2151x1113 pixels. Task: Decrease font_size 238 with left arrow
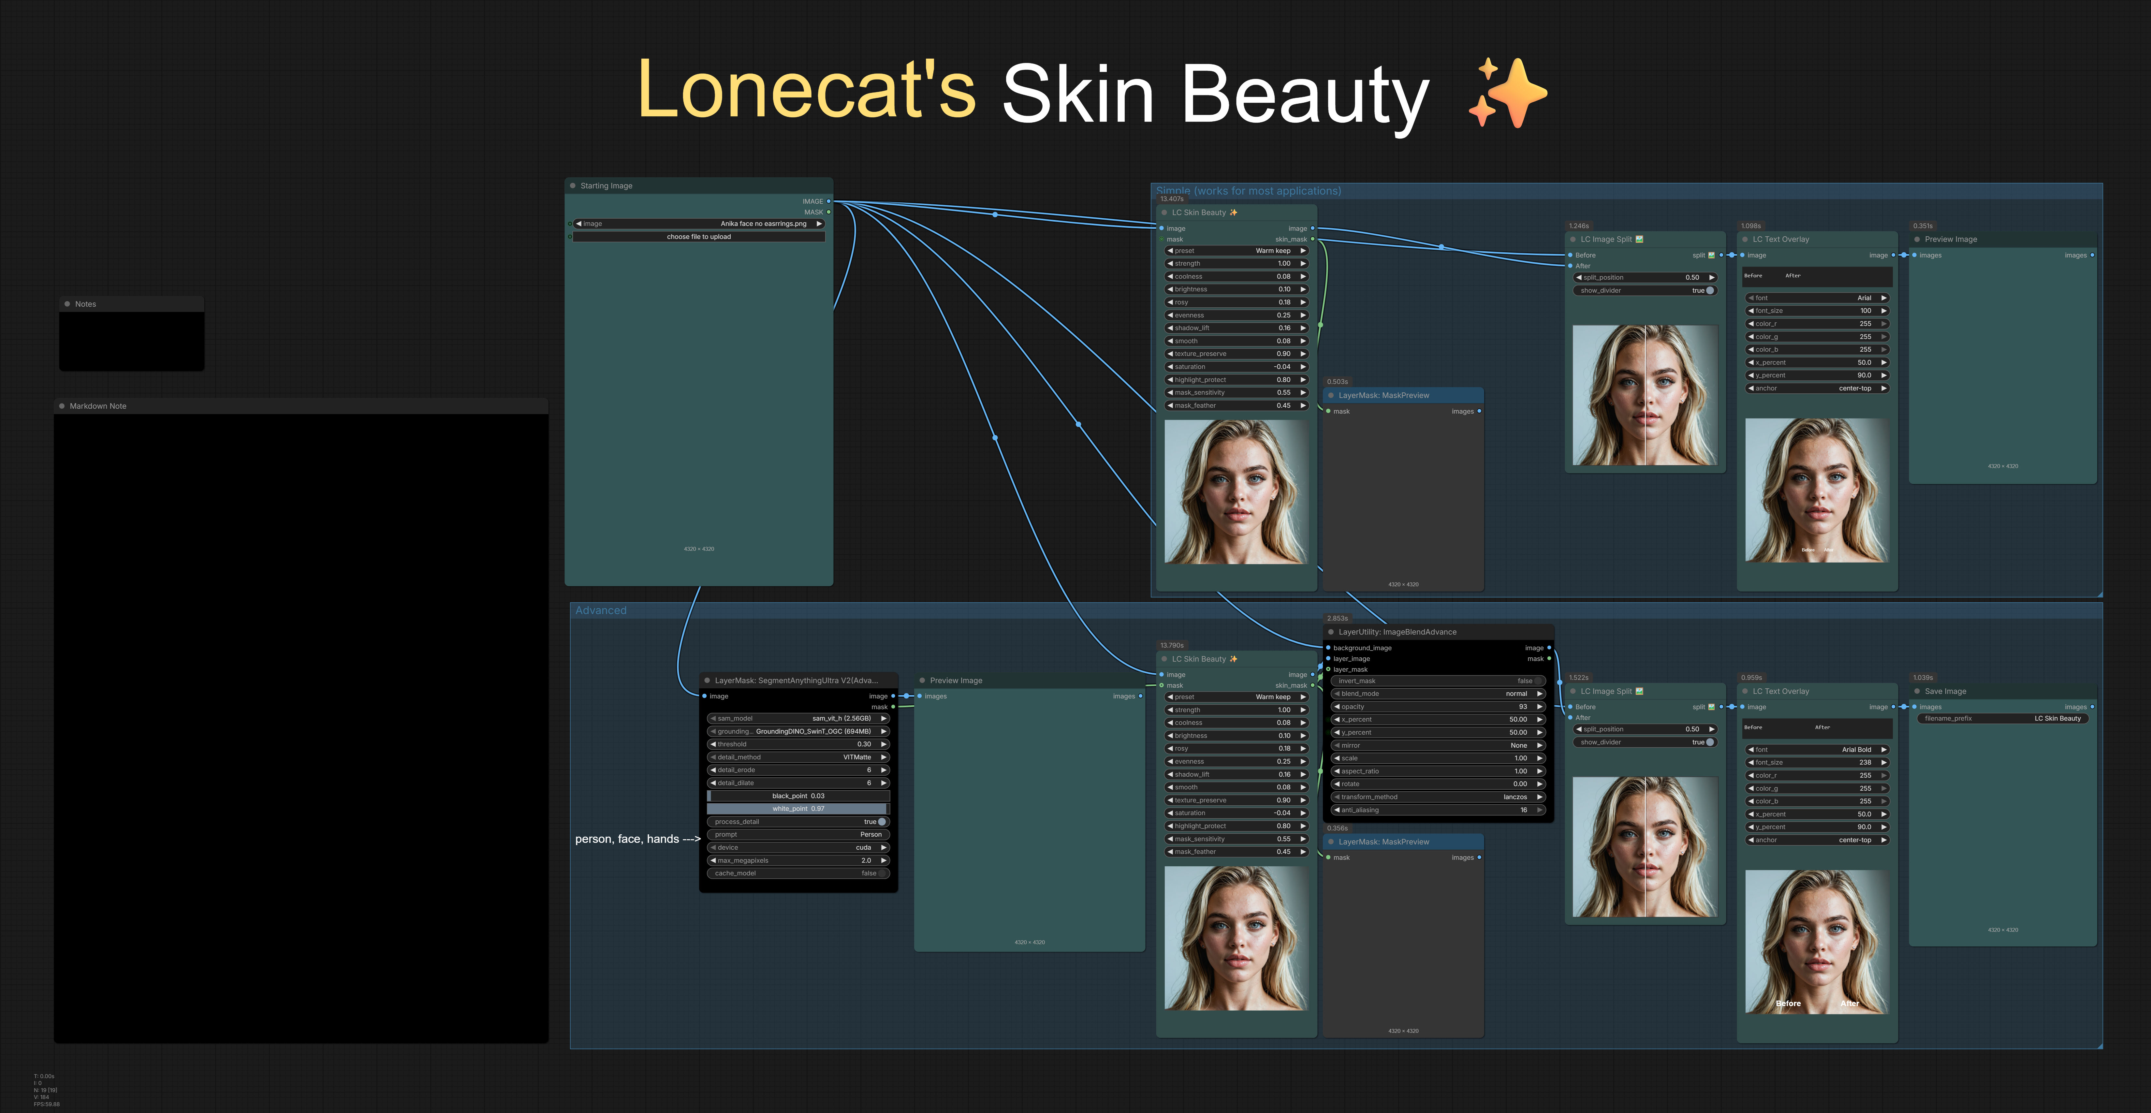1751,762
